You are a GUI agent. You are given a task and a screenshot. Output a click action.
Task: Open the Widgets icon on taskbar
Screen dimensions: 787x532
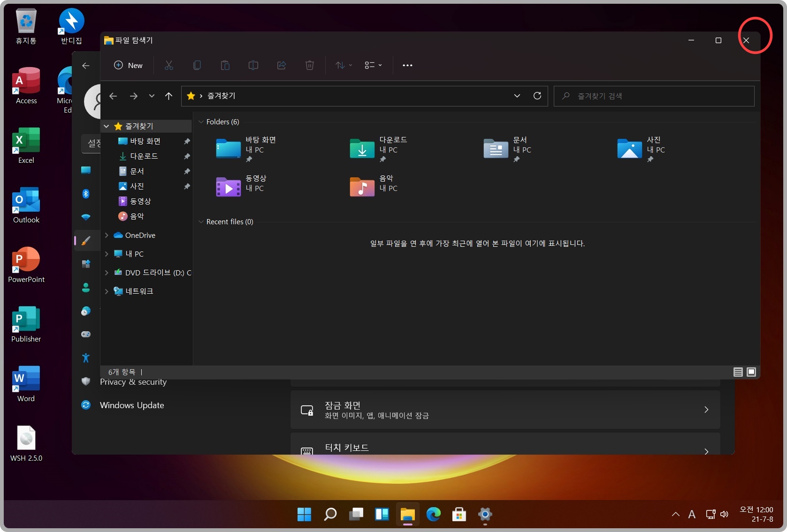pyautogui.click(x=382, y=514)
